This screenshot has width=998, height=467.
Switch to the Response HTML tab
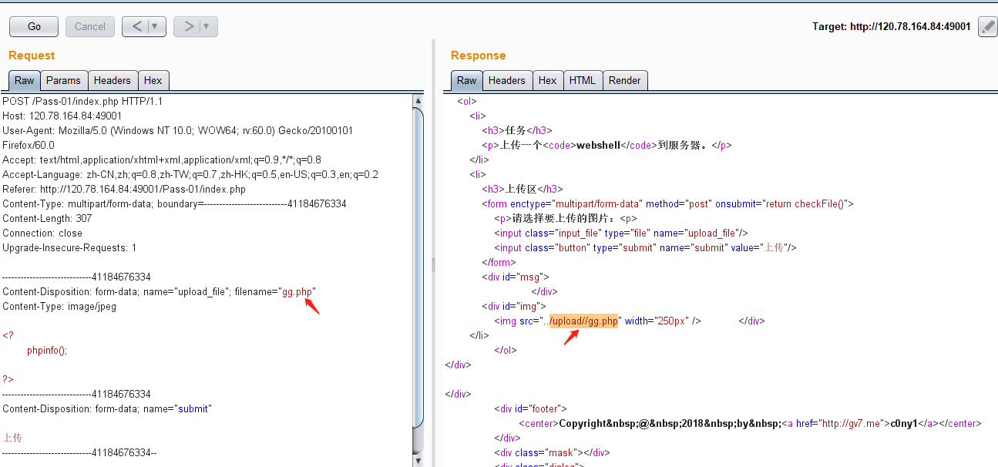tap(582, 80)
